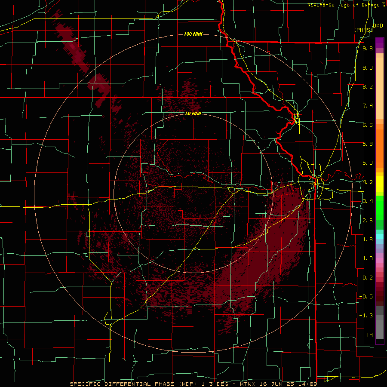Click the 6.6 value on the color scale
Viewport: 387px width, 387px height.
click(x=368, y=125)
